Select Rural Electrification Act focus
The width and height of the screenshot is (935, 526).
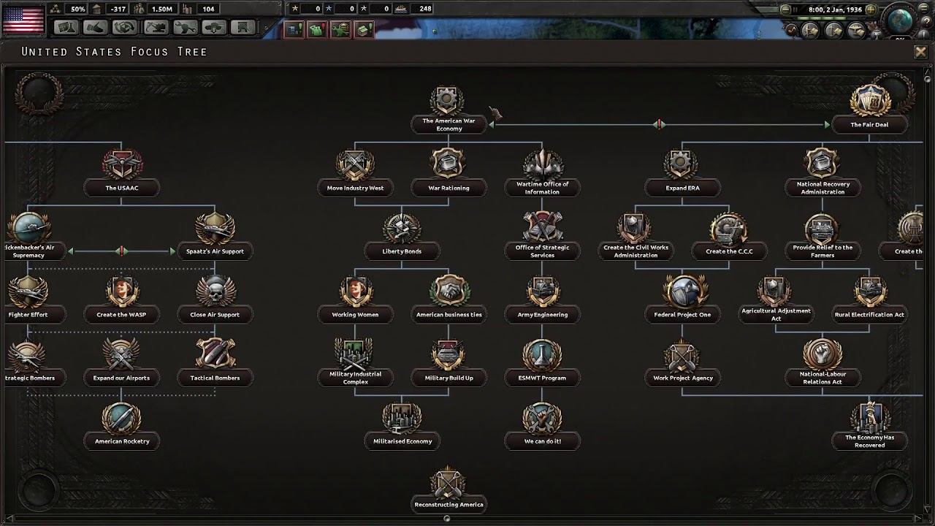tap(869, 300)
